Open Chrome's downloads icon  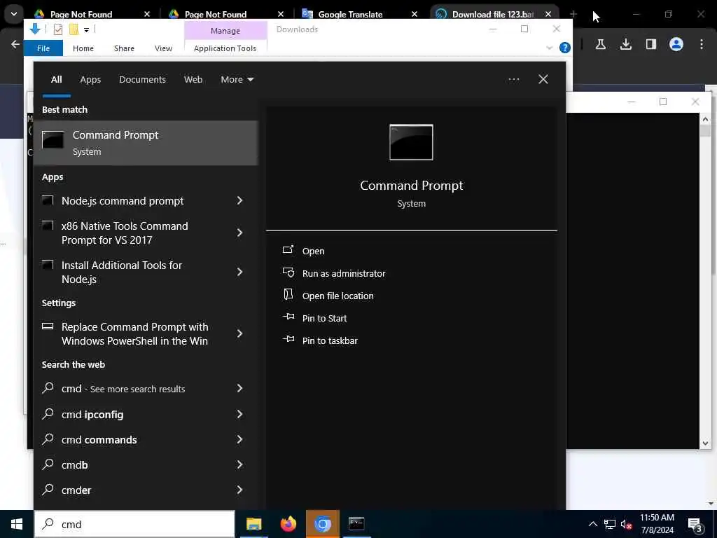(x=626, y=44)
